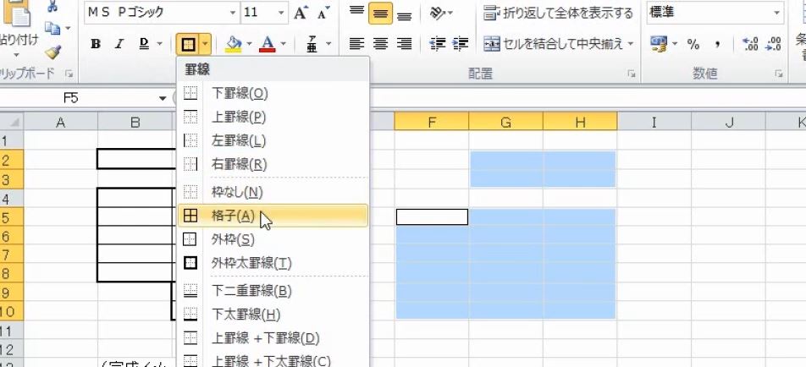Image resolution: width=806 pixels, height=367 pixels.
Task: Apply comma style
Action: coord(717,45)
